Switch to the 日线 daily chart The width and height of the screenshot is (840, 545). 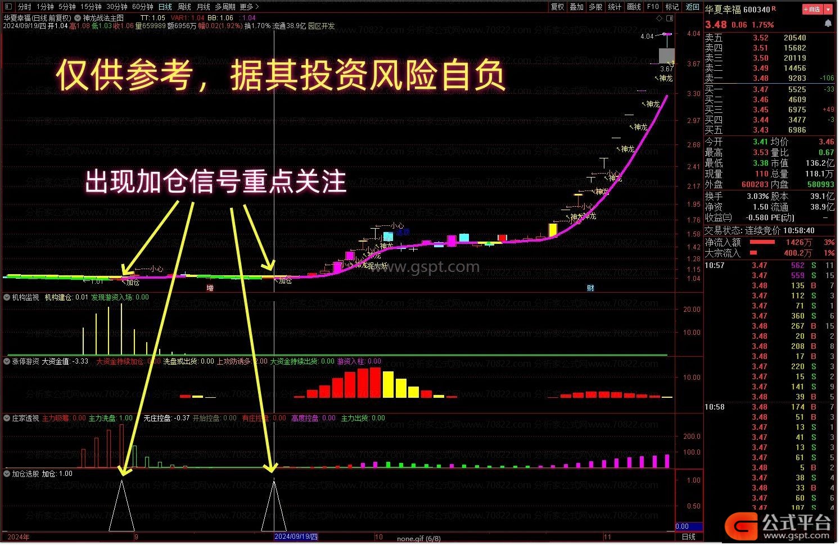(165, 7)
